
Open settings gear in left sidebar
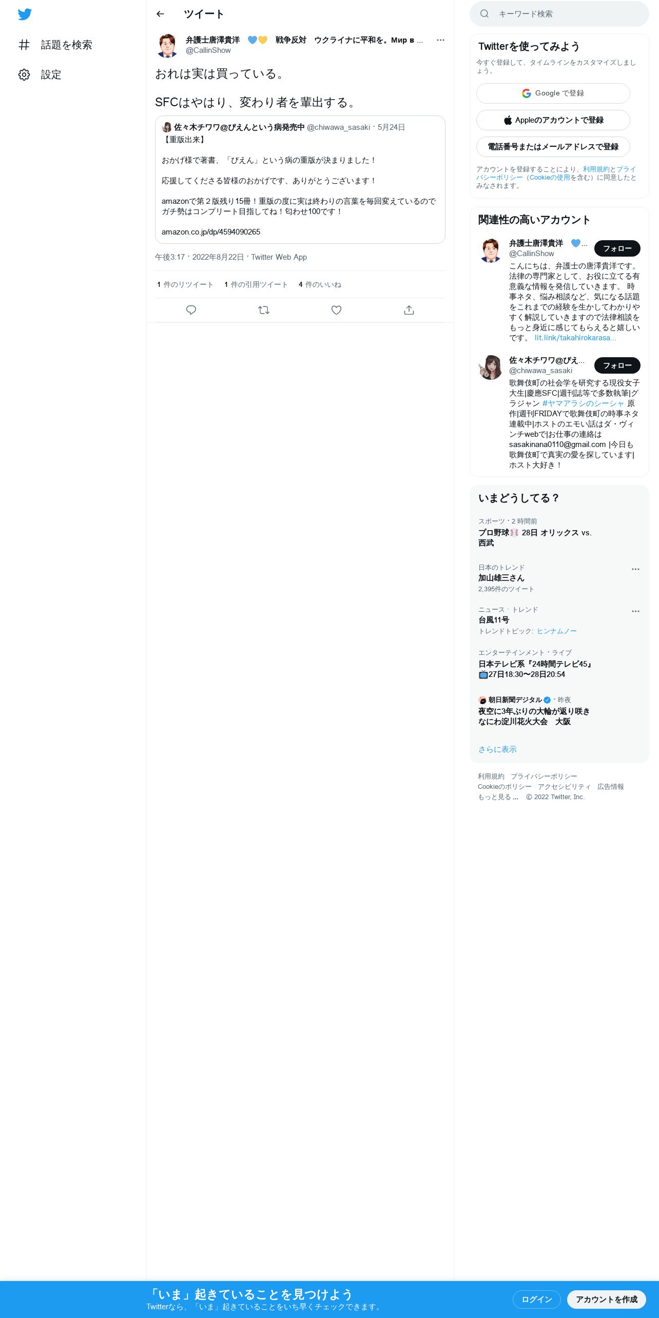[24, 74]
